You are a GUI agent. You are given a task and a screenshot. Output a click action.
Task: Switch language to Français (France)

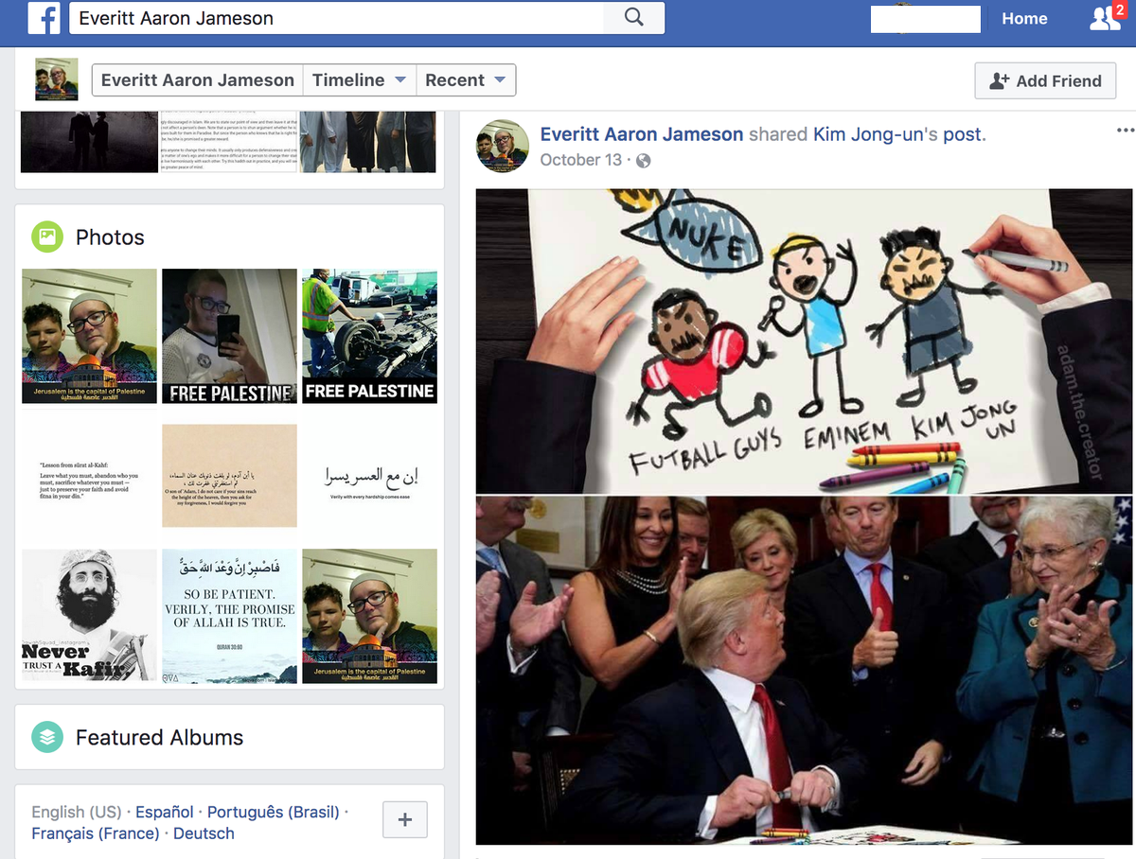tap(96, 833)
